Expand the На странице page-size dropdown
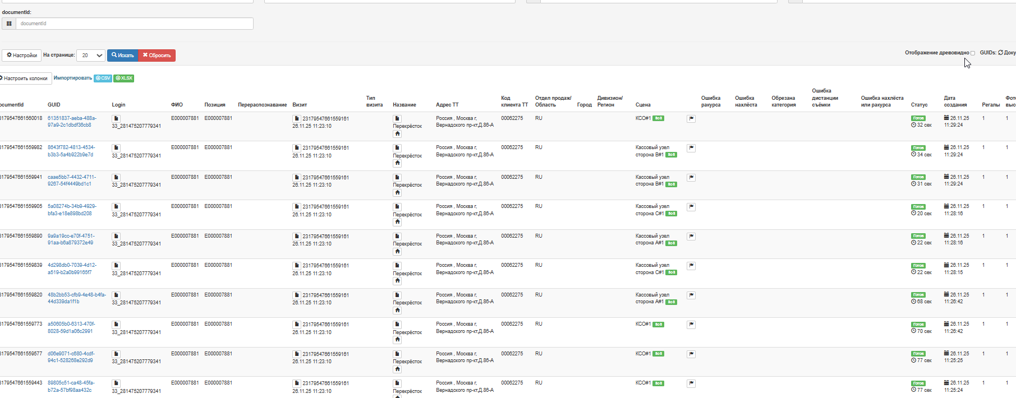The image size is (1016, 398). coord(91,55)
